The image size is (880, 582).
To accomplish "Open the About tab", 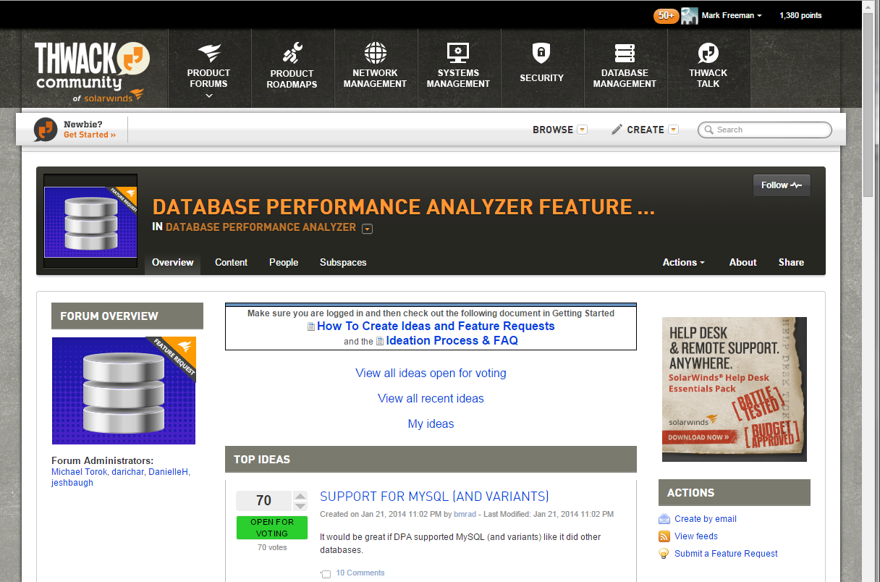I will click(742, 262).
